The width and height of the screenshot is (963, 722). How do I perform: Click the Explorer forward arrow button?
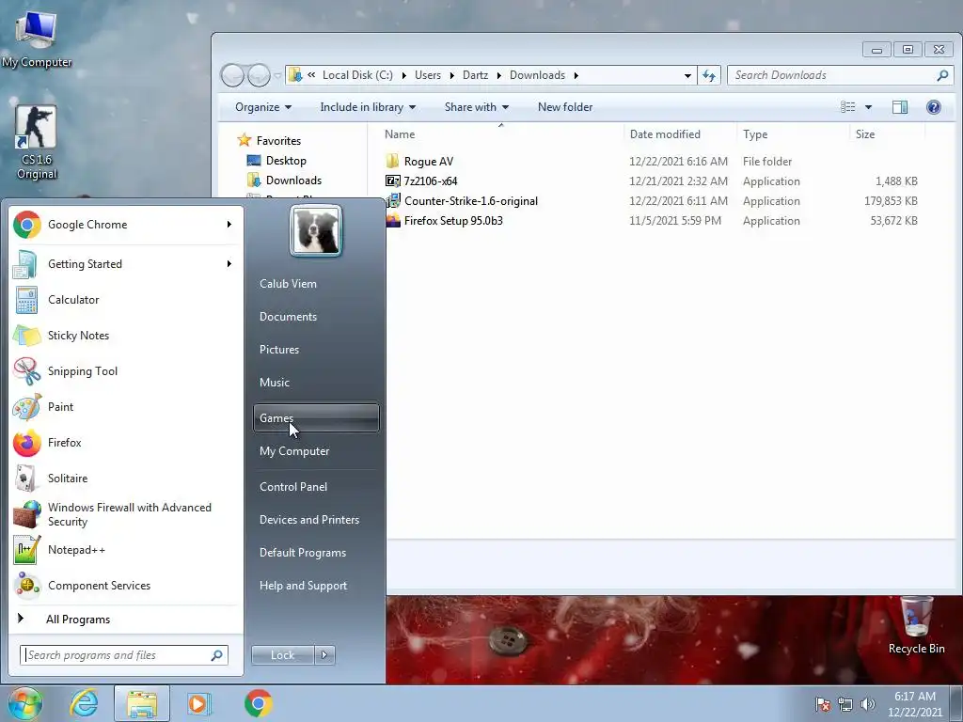click(x=259, y=75)
